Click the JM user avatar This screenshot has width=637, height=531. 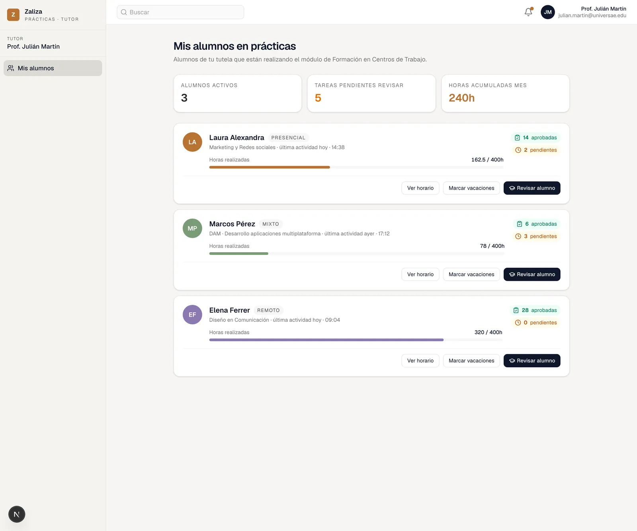(x=548, y=12)
